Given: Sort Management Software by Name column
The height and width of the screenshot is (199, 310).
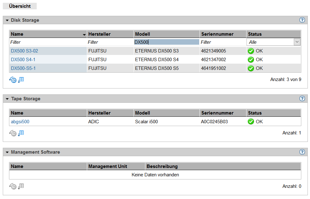Looking at the screenshot, I should click(x=48, y=166).
